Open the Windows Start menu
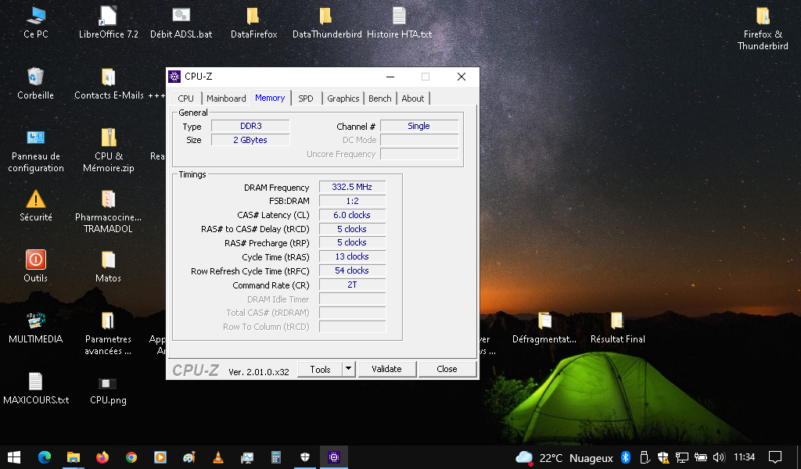This screenshot has height=469, width=801. tap(14, 457)
